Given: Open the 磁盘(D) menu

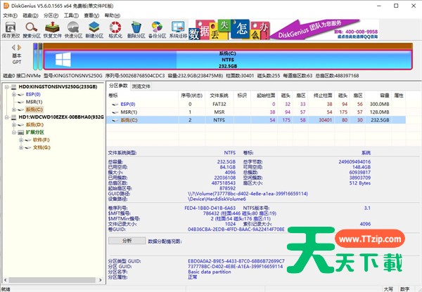Looking at the screenshot, I should click(30, 15).
